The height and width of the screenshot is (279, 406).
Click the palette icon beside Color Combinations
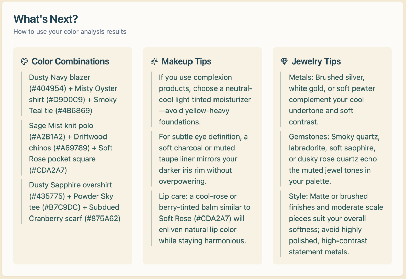coord(24,61)
